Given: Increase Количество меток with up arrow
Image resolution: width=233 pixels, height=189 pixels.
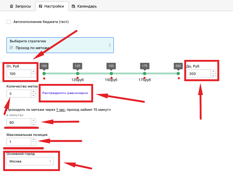Looking at the screenshot, I should [x=34, y=91].
